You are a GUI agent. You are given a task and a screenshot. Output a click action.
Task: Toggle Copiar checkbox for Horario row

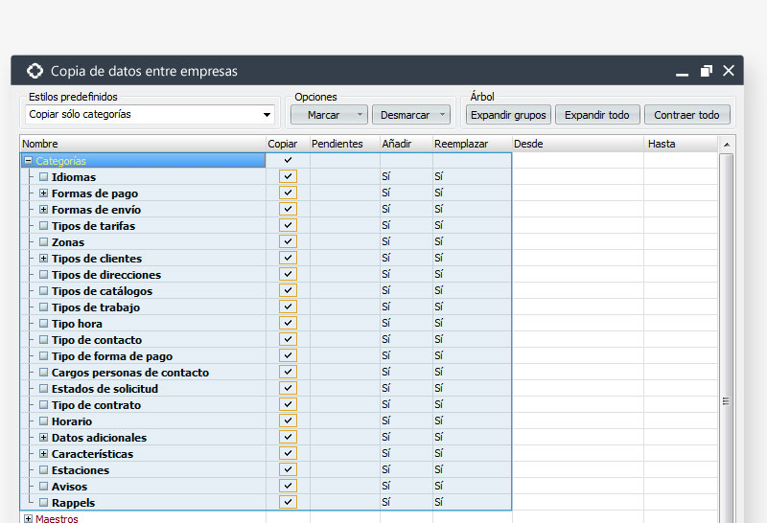(289, 421)
